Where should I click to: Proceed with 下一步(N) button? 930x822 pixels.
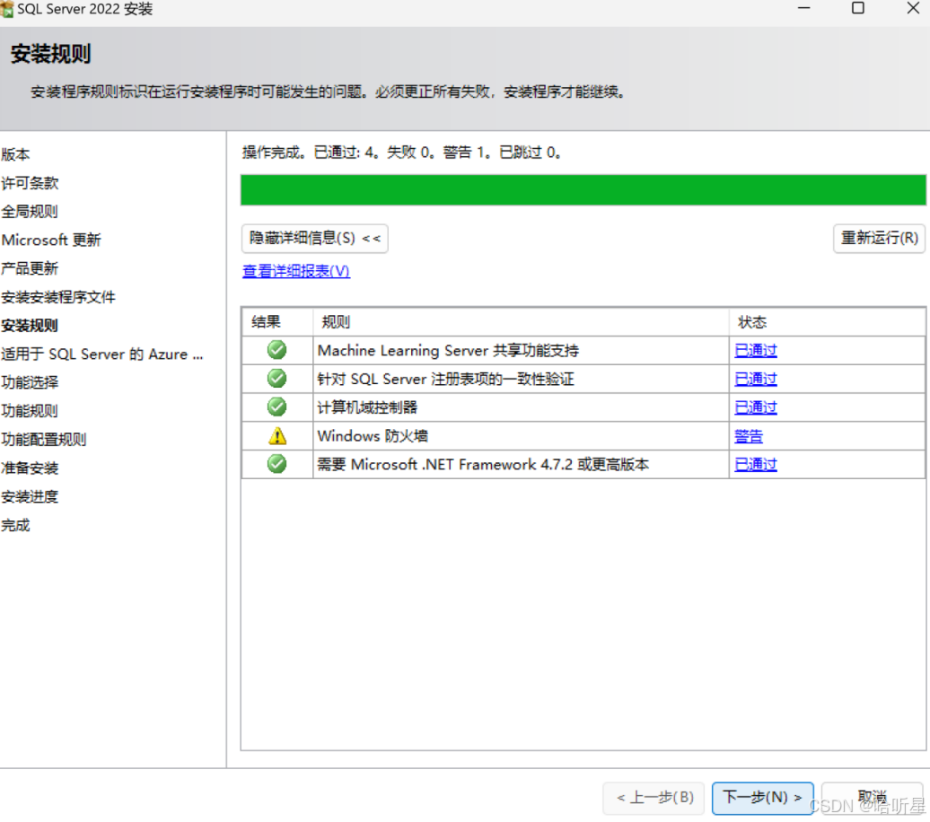coord(762,798)
